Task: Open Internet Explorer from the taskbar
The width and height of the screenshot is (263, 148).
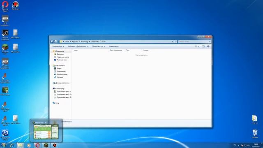Action: (x=12, y=145)
